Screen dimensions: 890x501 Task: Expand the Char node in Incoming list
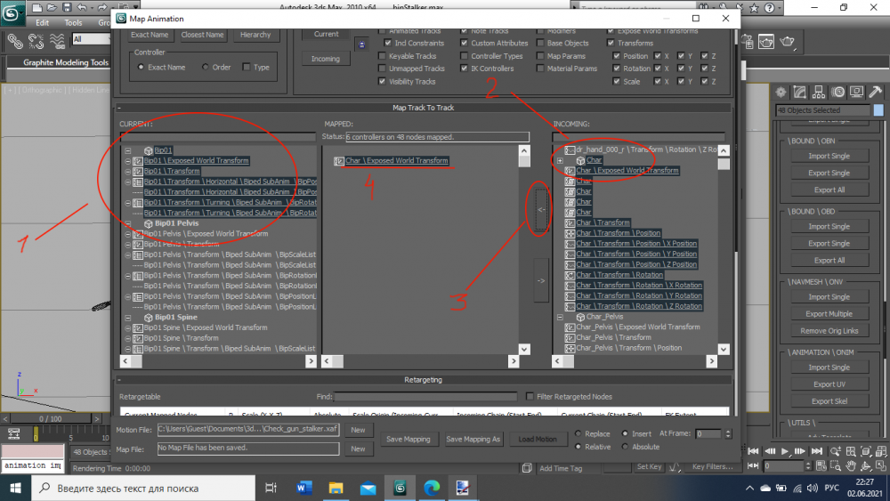(x=560, y=160)
